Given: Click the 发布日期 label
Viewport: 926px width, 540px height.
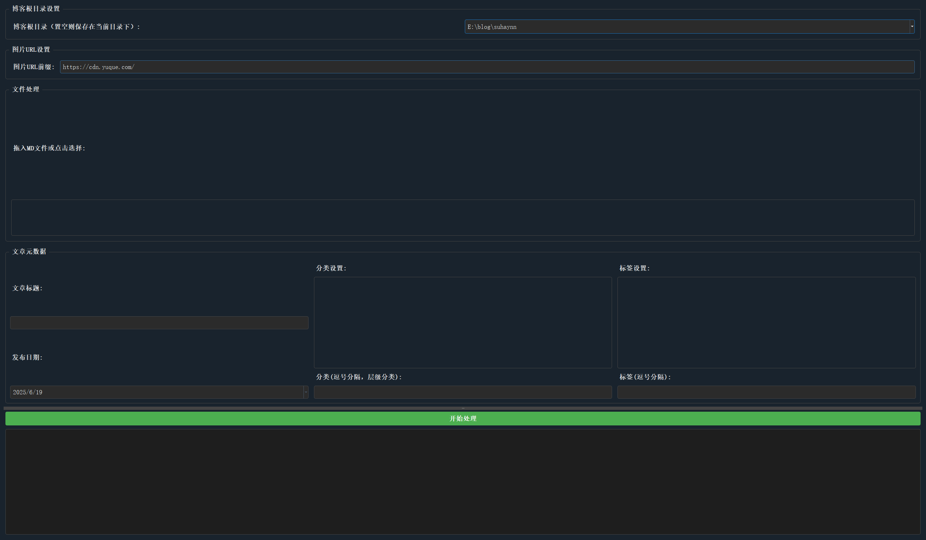Looking at the screenshot, I should (x=27, y=357).
